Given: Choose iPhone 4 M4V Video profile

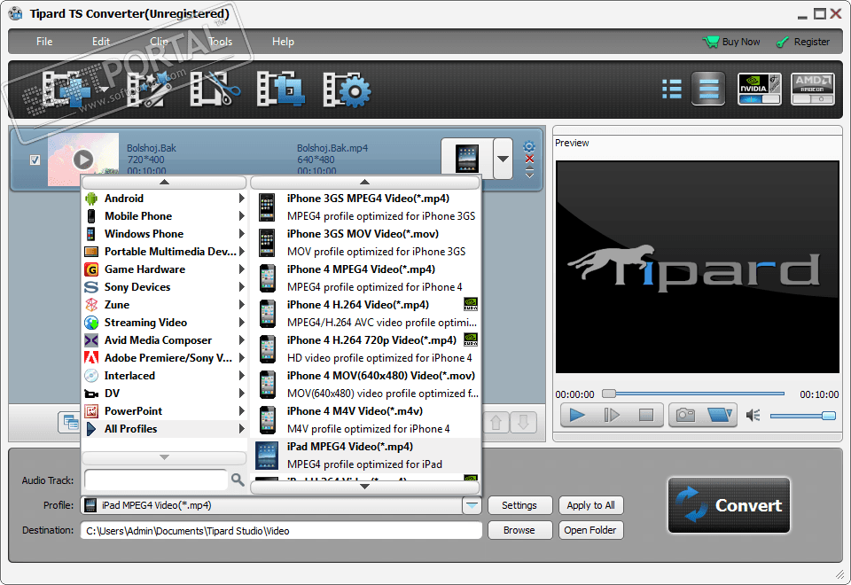Looking at the screenshot, I should click(366, 420).
